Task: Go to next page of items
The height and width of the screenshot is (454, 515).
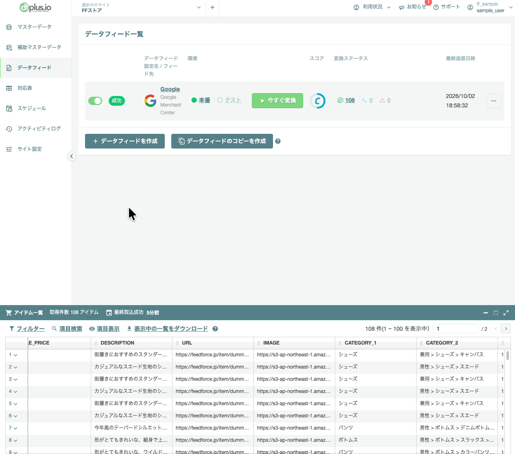Action: point(506,329)
